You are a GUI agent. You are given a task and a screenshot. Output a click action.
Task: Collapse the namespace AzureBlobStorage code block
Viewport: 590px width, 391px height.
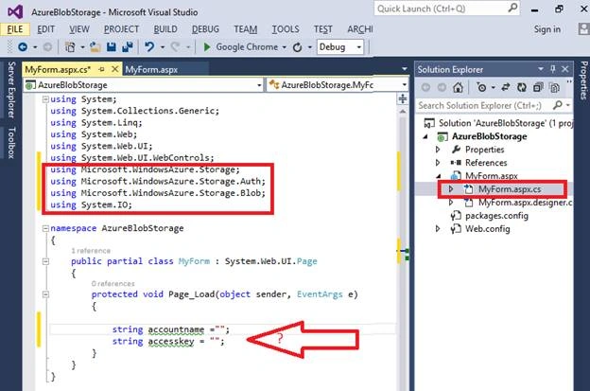(x=45, y=228)
